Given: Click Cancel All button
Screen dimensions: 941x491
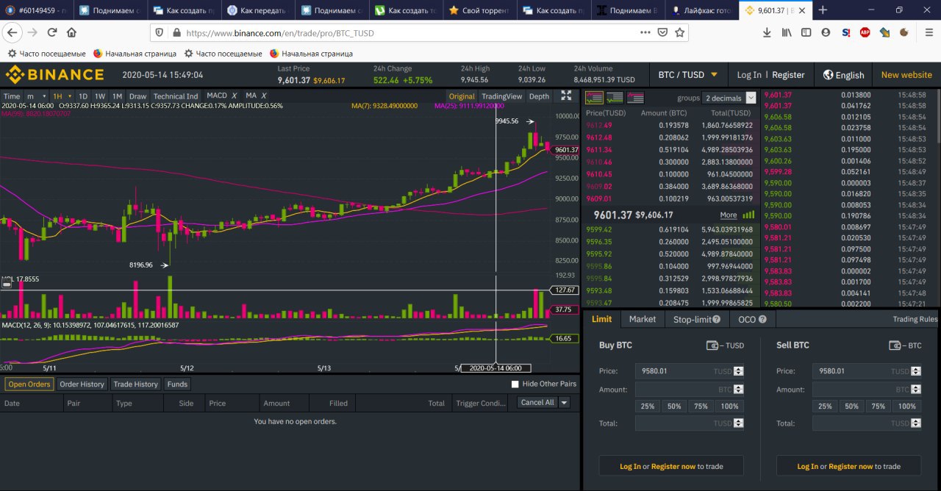Looking at the screenshot, I should [x=537, y=403].
